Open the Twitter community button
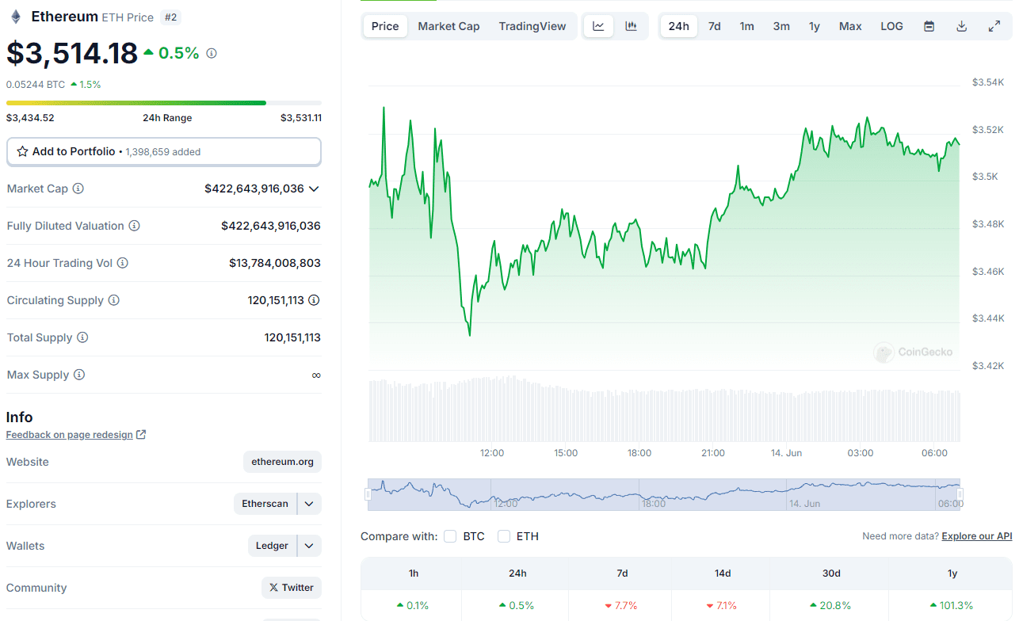 [x=292, y=588]
